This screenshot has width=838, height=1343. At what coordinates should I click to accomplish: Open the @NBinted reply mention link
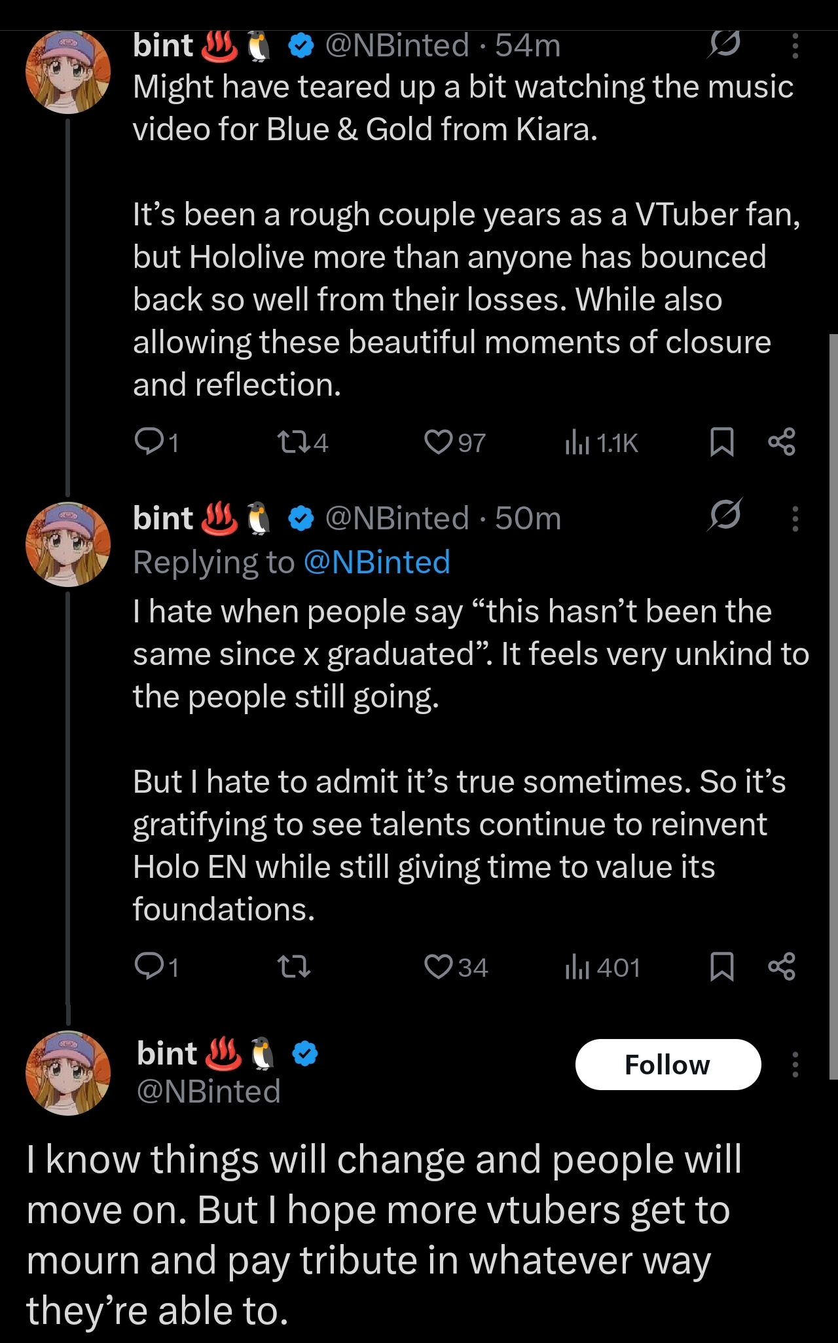tap(378, 563)
